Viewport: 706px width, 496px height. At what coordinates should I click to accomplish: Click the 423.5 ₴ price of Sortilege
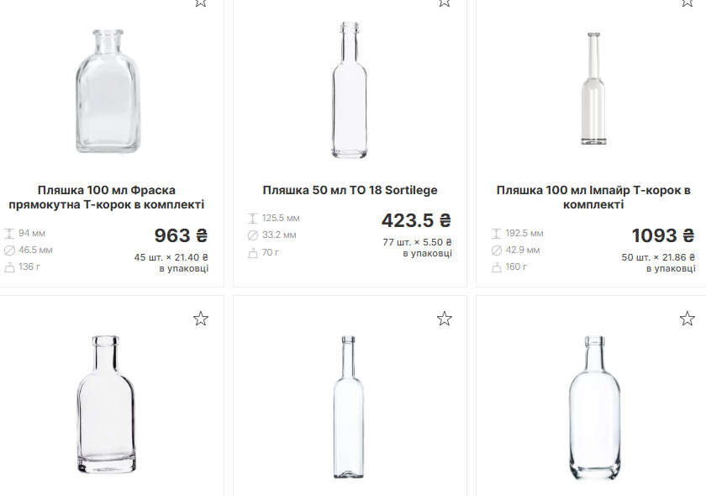[416, 221]
